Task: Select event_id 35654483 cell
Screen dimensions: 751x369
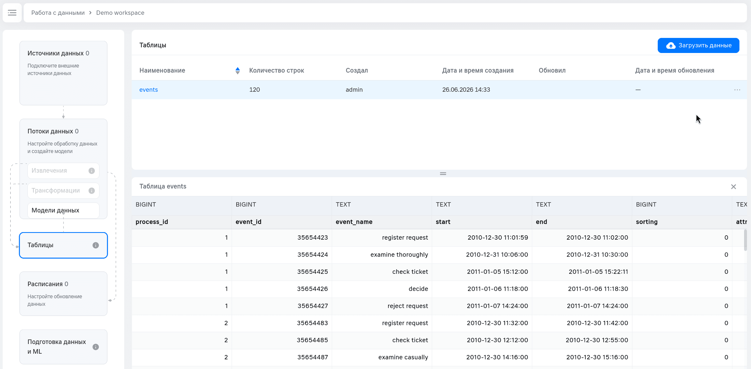Action: click(x=282, y=323)
